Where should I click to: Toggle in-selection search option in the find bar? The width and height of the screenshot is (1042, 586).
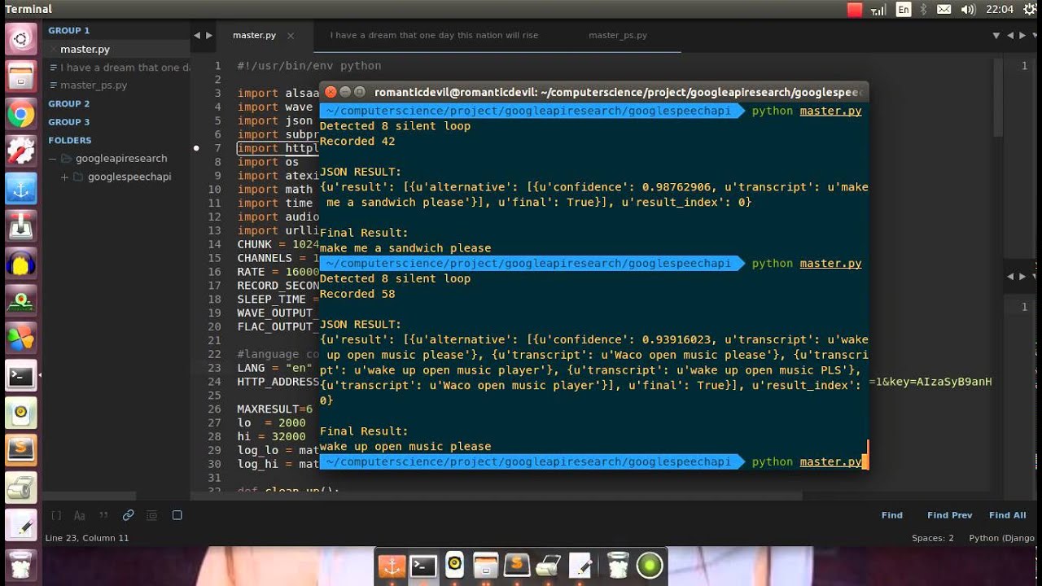point(151,515)
